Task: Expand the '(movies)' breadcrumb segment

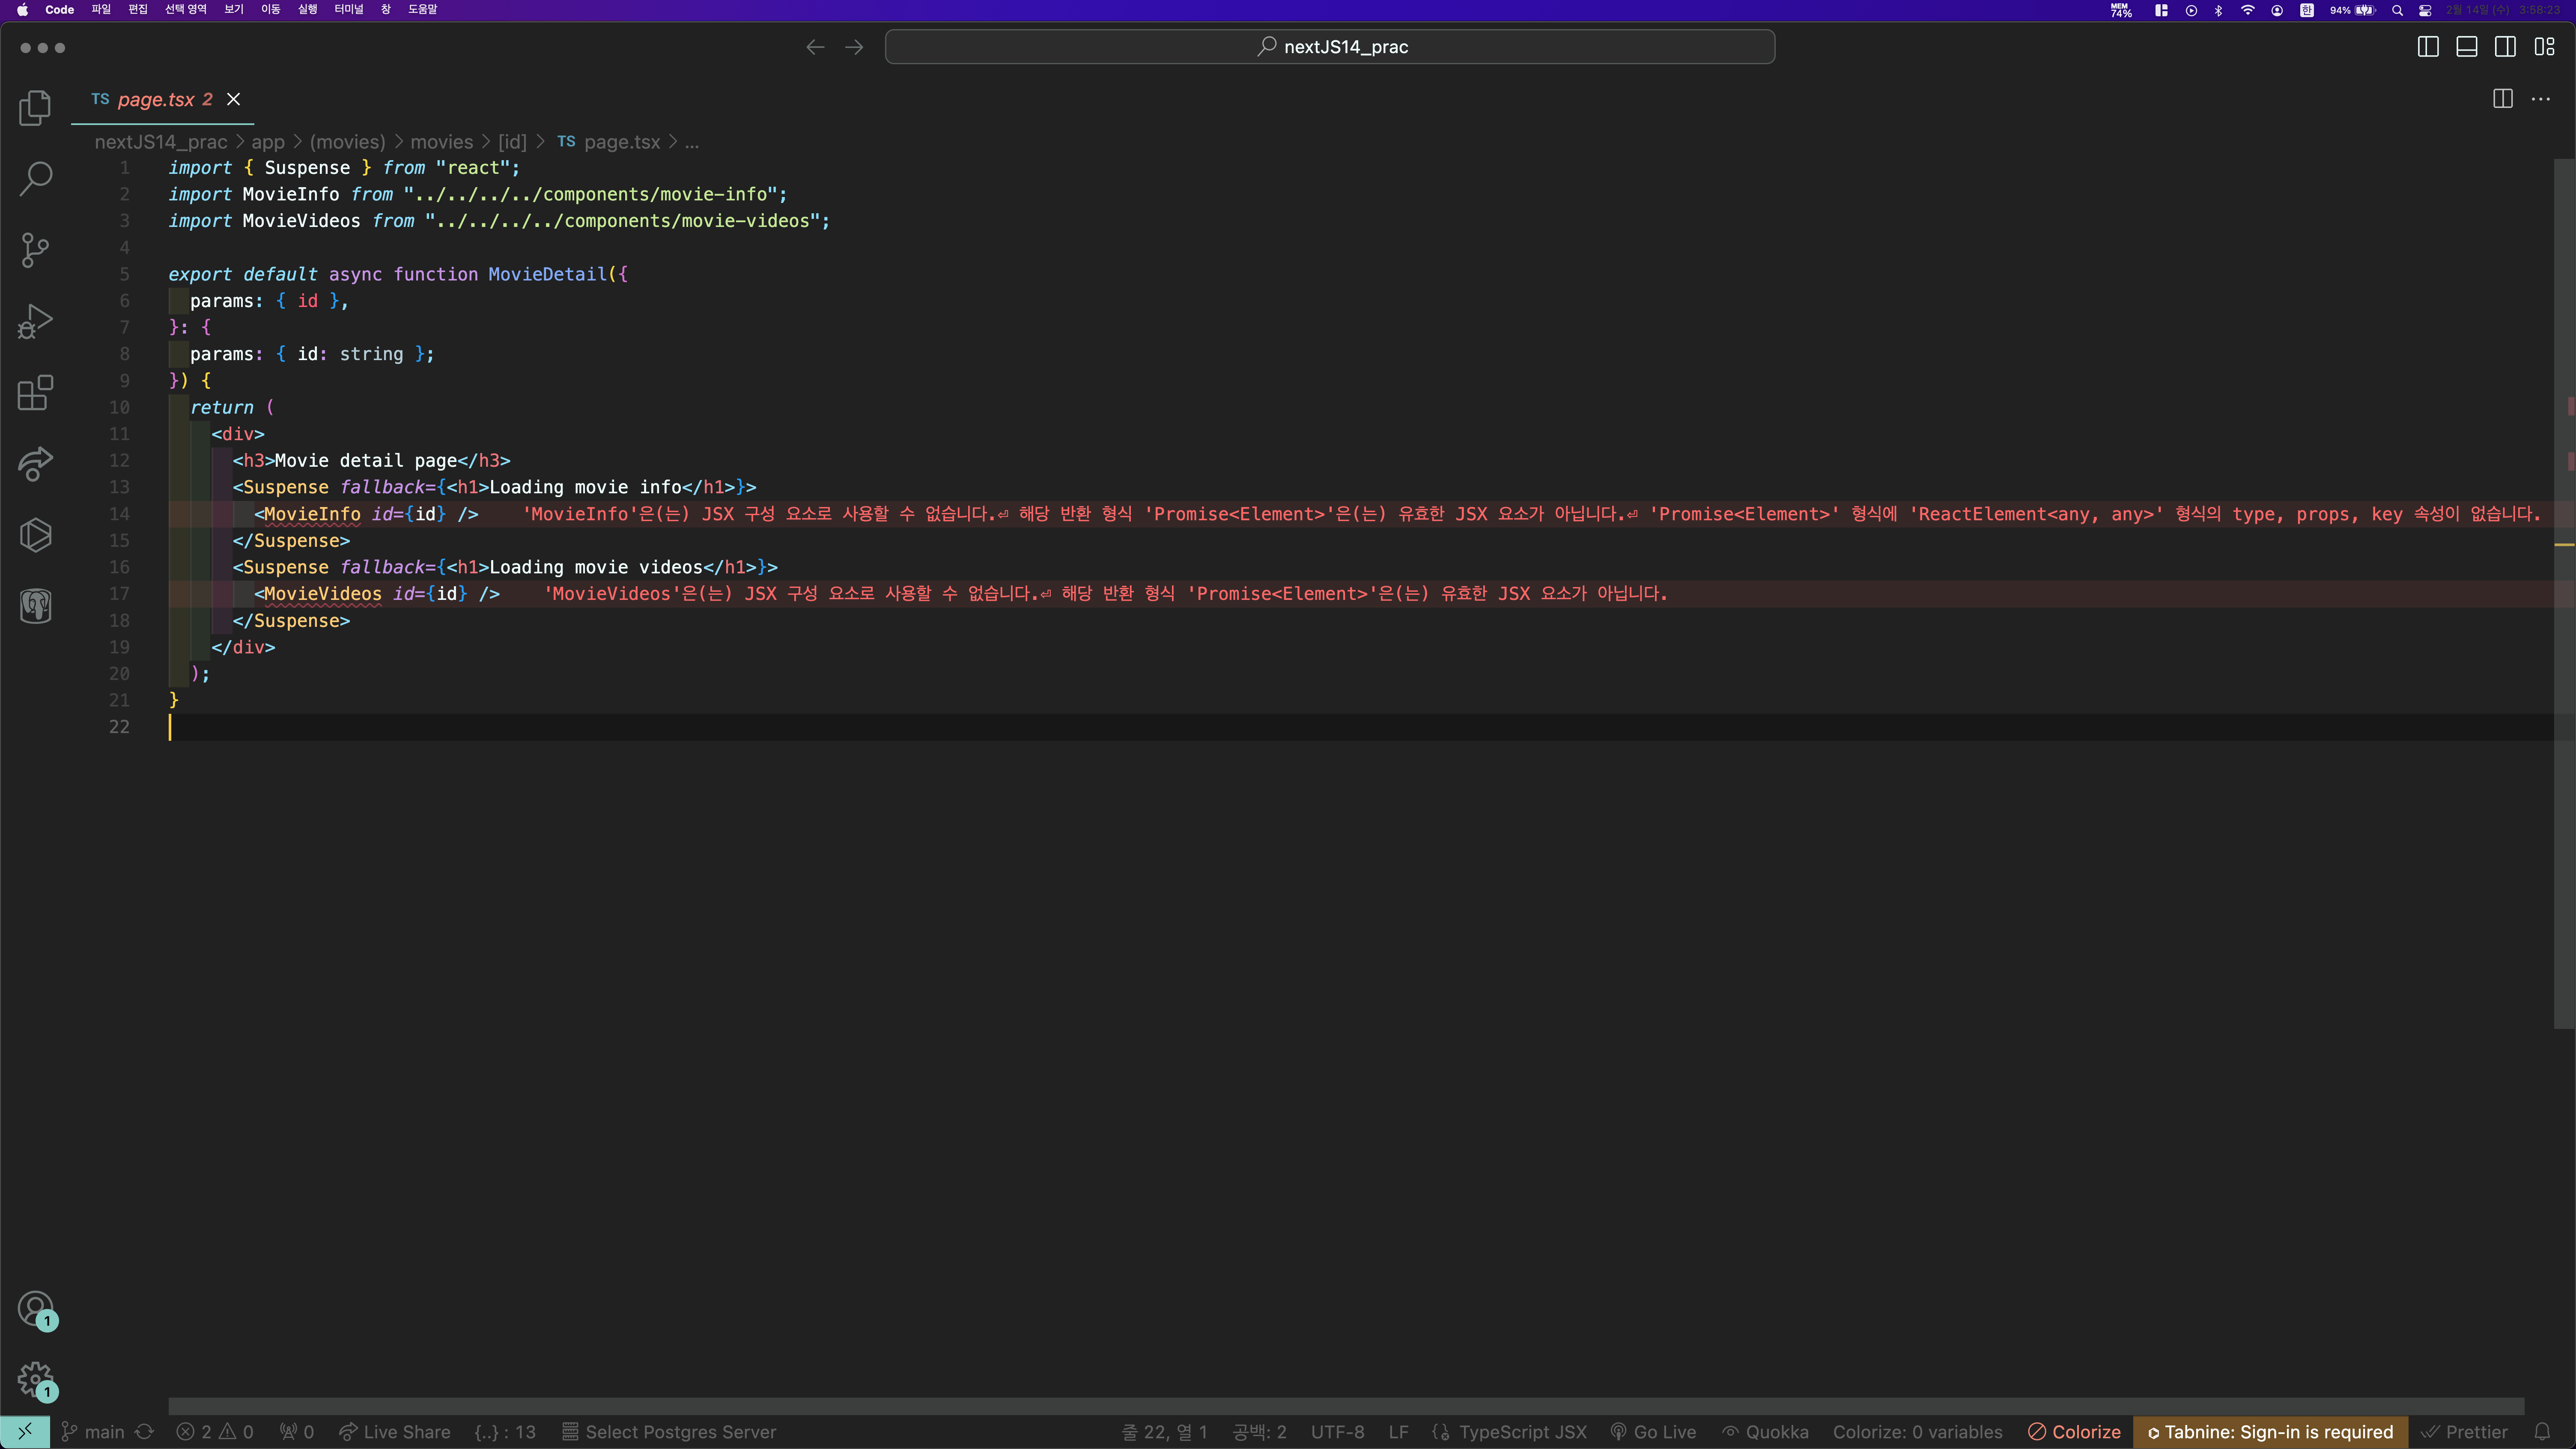Action: coord(347,142)
